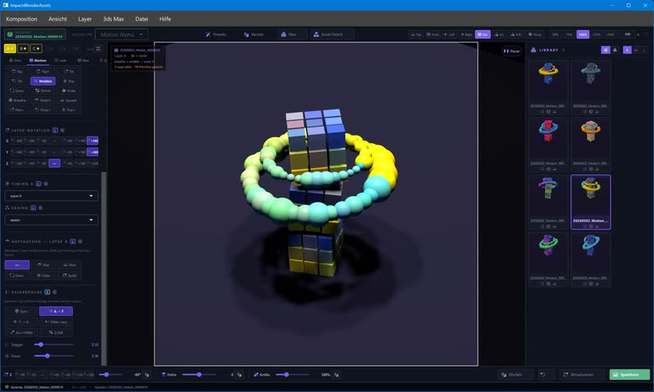Set Z layer rotation to none
Image resolution: width=654 pixels, height=392 pixels.
(55, 163)
